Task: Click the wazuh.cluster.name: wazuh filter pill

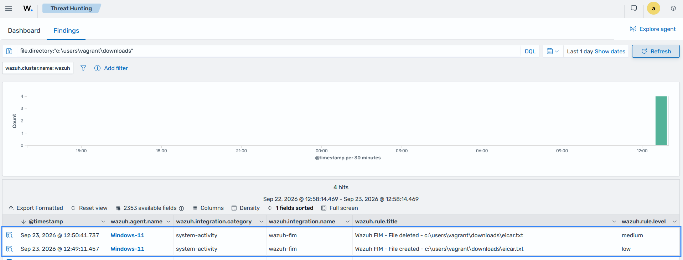Action: 38,68
